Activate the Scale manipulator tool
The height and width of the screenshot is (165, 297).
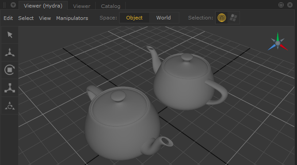point(10,88)
